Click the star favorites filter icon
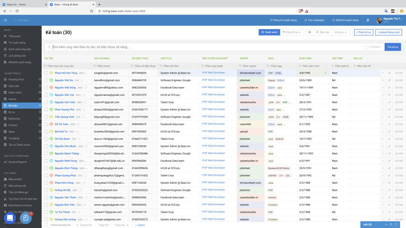The image size is (406, 228). pyautogui.click(x=309, y=32)
